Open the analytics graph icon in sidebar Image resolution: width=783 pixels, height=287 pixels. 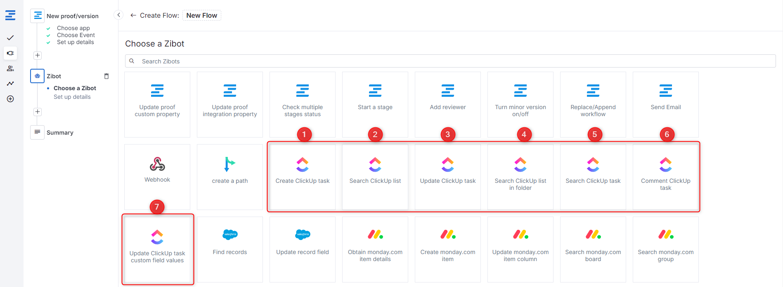pos(10,84)
